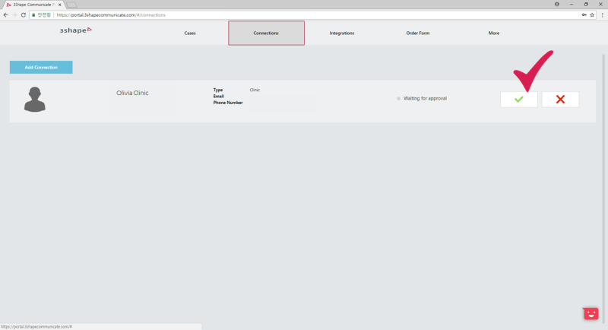608x330 pixels.
Task: Focus the browser address bar URL
Action: pyautogui.click(x=111, y=14)
